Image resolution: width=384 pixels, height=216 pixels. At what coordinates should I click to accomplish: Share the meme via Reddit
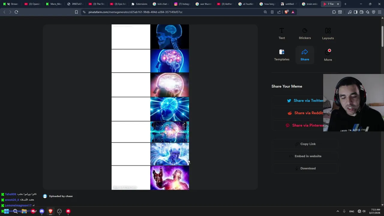(305, 113)
